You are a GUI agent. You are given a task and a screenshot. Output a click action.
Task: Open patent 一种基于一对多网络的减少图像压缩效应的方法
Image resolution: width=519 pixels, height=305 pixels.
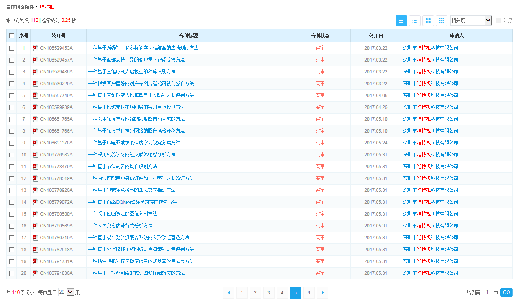click(x=137, y=273)
